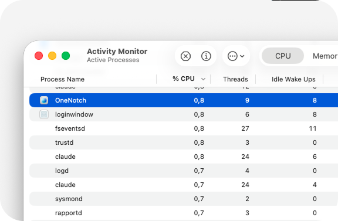Image resolution: width=338 pixels, height=221 pixels.
Task: Sort by % CPU column header
Action: tap(184, 79)
